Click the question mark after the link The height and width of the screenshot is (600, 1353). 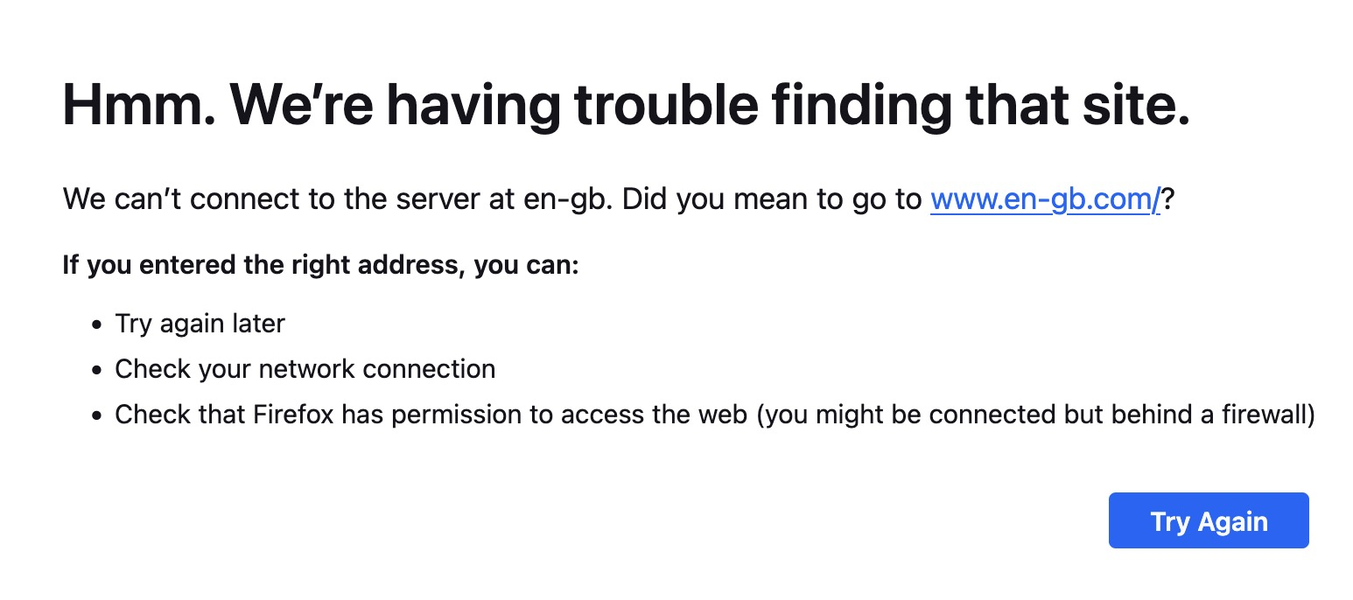pos(1167,200)
